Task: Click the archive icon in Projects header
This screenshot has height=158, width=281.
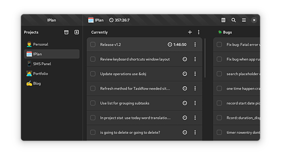Action: click(x=67, y=32)
